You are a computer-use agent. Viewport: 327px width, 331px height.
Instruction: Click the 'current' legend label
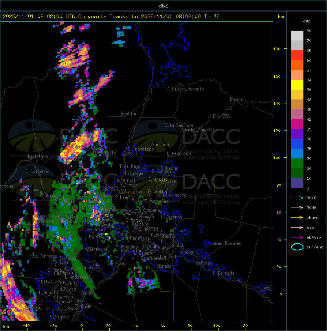point(315,247)
